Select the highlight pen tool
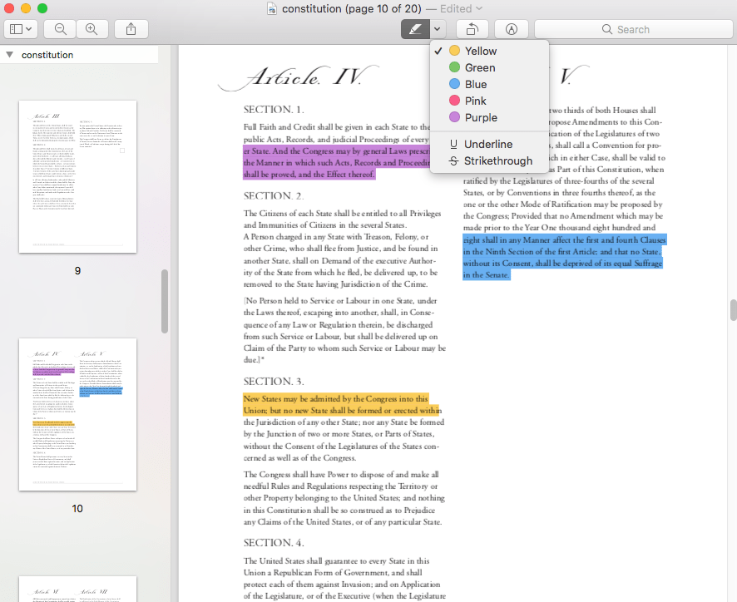This screenshot has width=737, height=602. (x=414, y=28)
